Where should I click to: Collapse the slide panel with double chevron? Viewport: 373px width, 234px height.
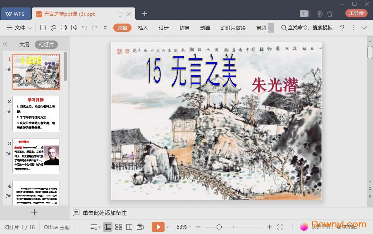point(5,44)
